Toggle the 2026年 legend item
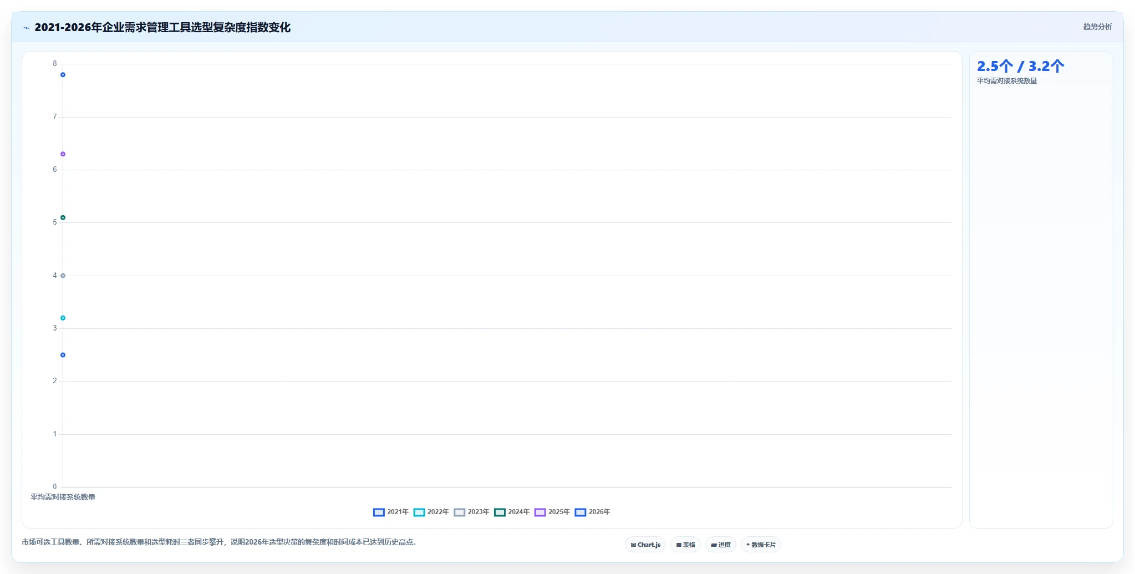Image resolution: width=1135 pixels, height=574 pixels. 593,512
